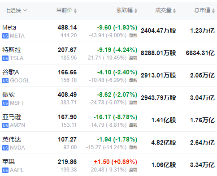
Task: Click Apple market cap 3.34万亿
Action: coord(202,165)
